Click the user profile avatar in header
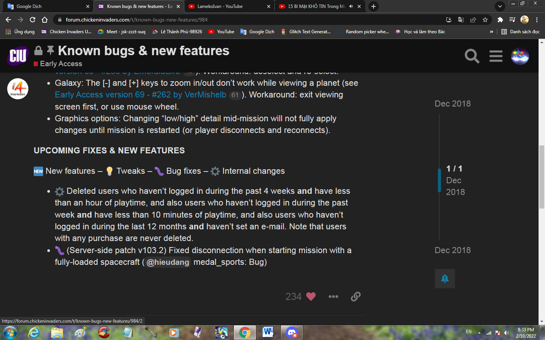 pyautogui.click(x=520, y=56)
